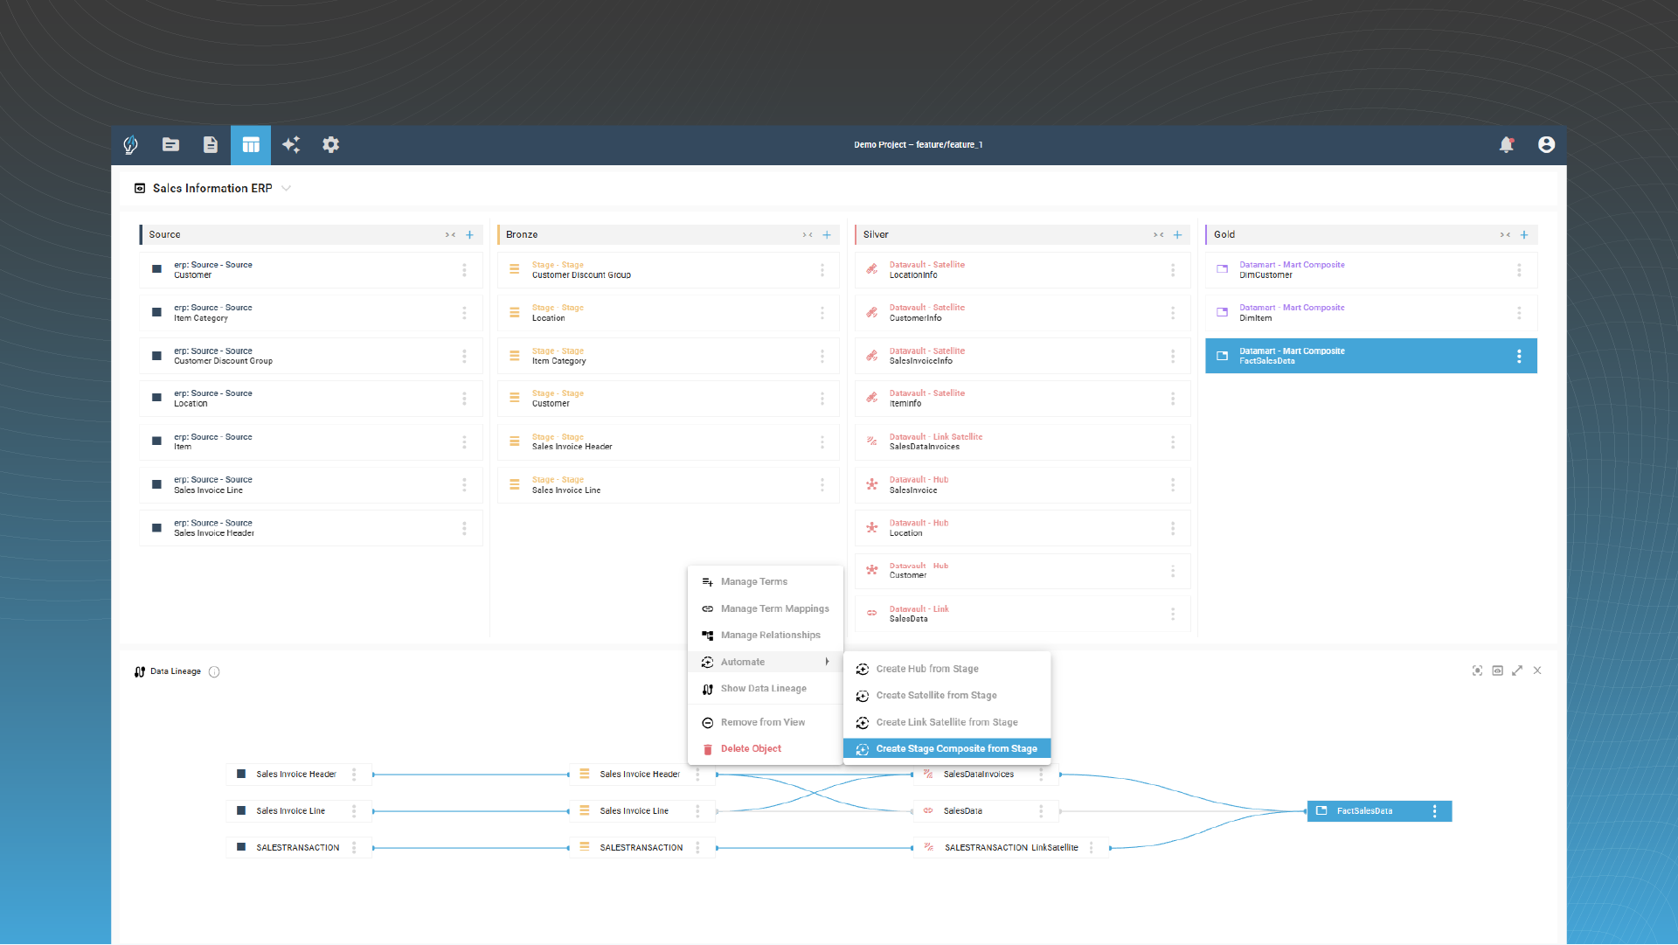Open the Sales Information ERP dropdown
Image resolution: width=1678 pixels, height=945 pixels.
click(x=286, y=188)
